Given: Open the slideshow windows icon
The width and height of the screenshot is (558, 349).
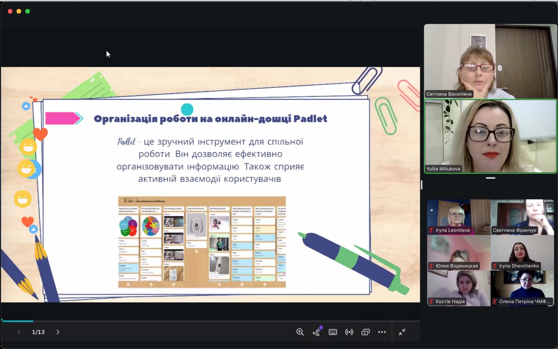Looking at the screenshot, I should click(x=365, y=332).
